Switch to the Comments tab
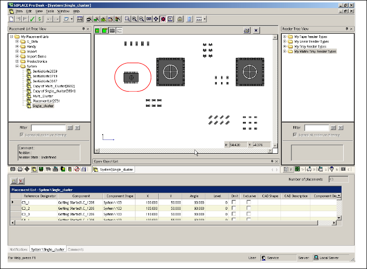 click(x=76, y=249)
